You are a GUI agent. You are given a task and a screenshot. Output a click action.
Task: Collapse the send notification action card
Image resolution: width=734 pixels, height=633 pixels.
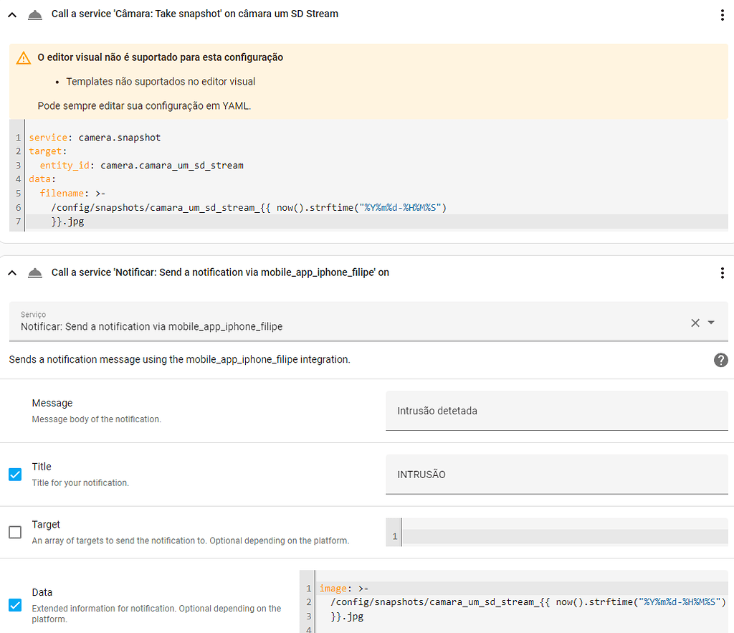(x=12, y=273)
